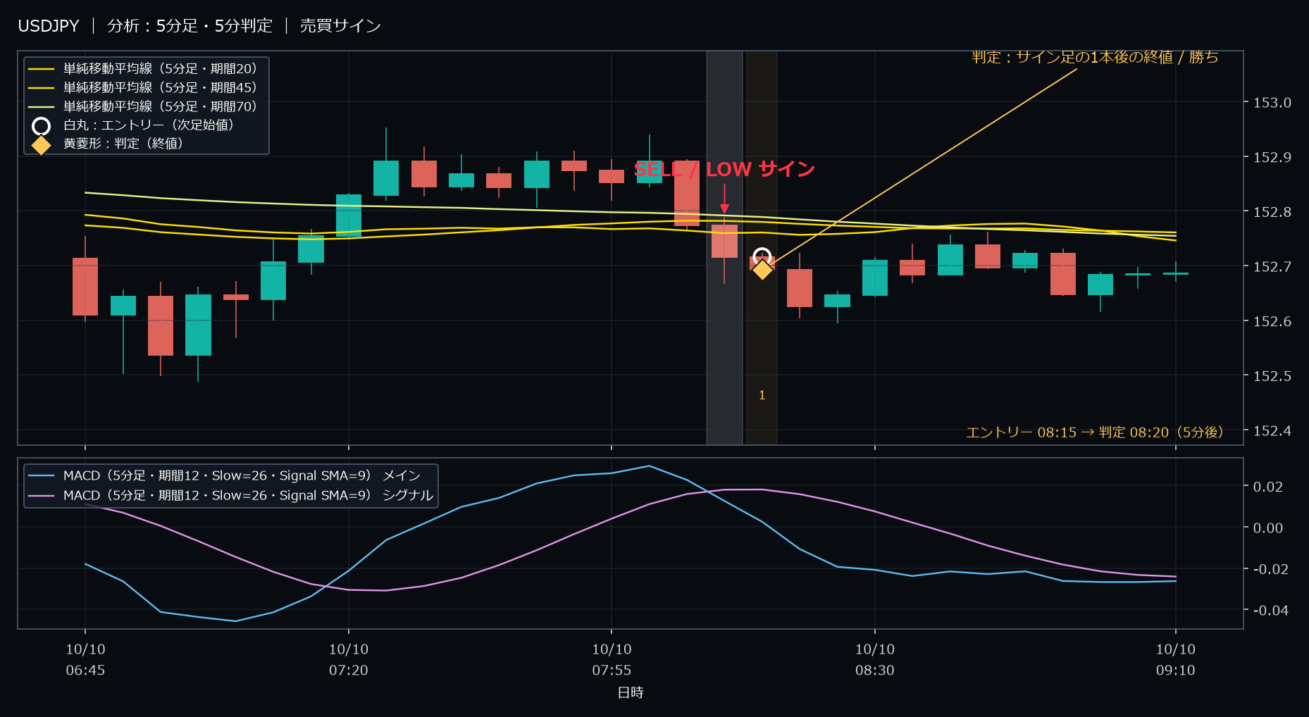The height and width of the screenshot is (717, 1309).
Task: Click the red SELL arrow above signal candle
Action: (724, 199)
